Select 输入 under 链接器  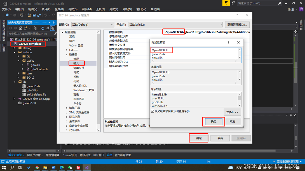point(76,63)
